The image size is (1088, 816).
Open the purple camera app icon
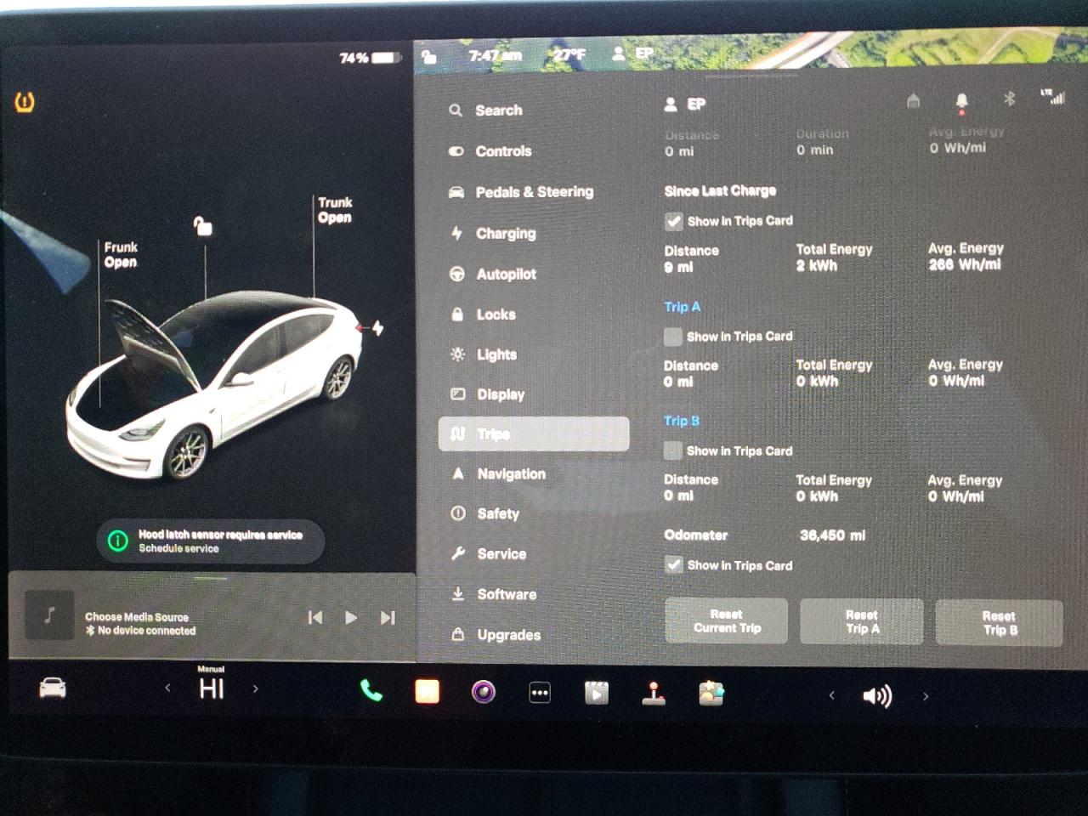point(484,692)
